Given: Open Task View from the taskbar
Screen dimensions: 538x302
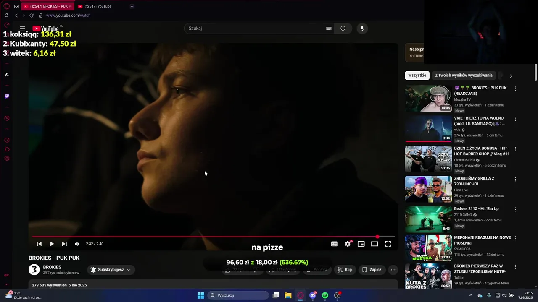Looking at the screenshot, I should 276,295.
